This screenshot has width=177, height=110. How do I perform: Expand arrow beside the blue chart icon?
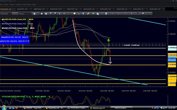tap(109, 14)
